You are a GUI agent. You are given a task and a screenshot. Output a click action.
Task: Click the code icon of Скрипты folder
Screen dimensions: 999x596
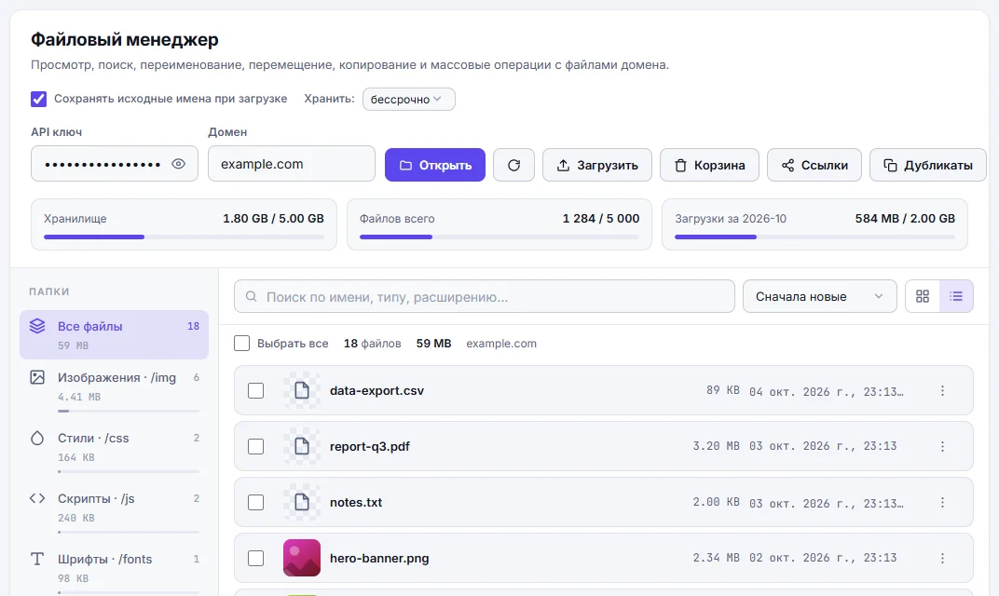[x=37, y=498]
